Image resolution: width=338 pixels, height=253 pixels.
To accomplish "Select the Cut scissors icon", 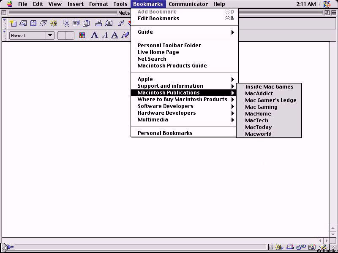I will (x=66, y=23).
